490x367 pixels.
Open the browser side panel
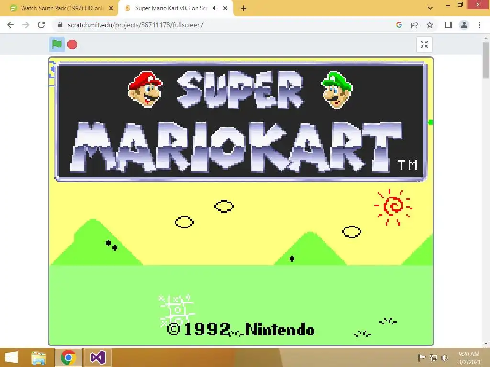point(449,25)
